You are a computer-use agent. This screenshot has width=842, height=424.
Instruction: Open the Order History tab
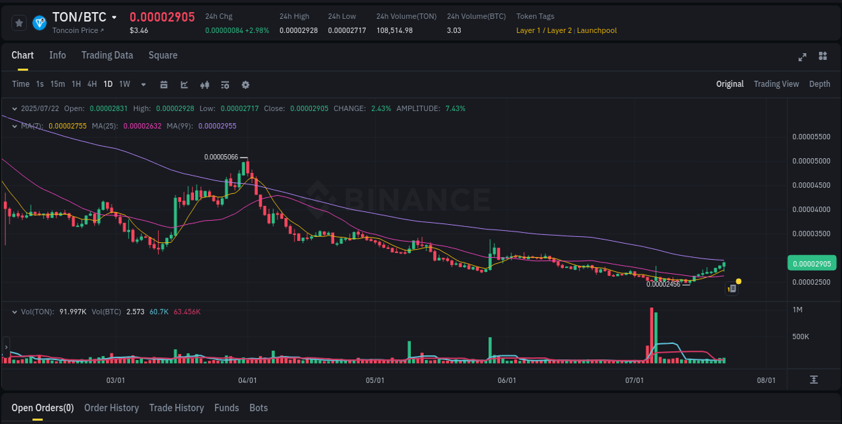pos(111,408)
